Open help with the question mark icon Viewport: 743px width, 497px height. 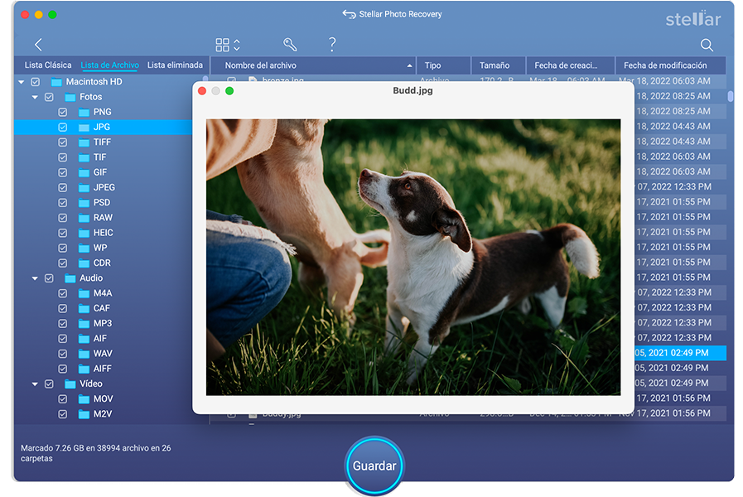coord(332,45)
